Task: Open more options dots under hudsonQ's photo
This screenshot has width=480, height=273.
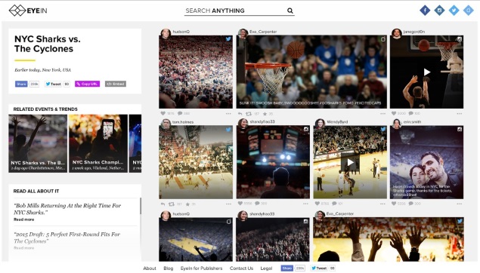Action: [x=228, y=113]
